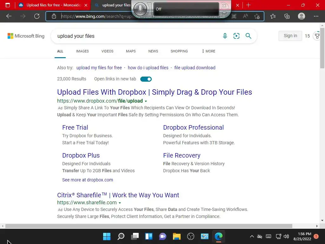Open the Dropbox Professional sitelink

(193, 127)
